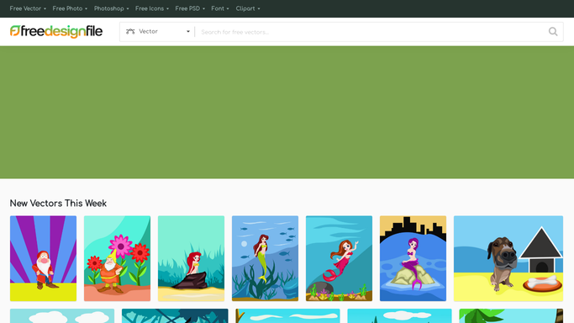The height and width of the screenshot is (323, 574).
Task: Open the Vector search type dropdown
Action: 158,31
